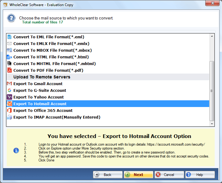
Task: Click the blue question mark header icon
Action: (x=11, y=18)
